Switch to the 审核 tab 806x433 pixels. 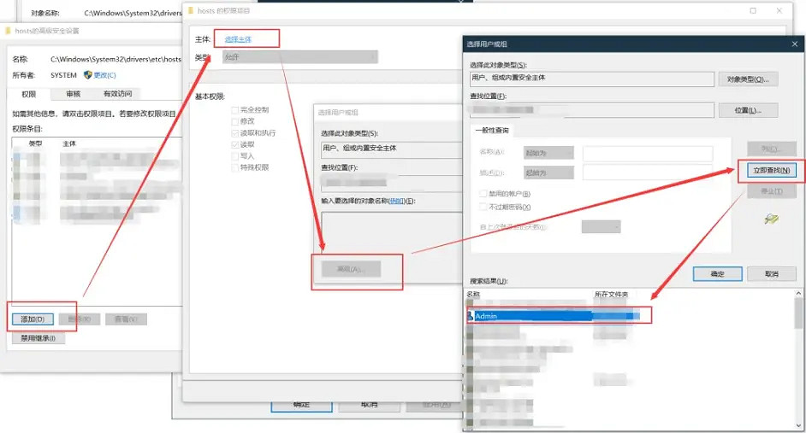click(73, 94)
